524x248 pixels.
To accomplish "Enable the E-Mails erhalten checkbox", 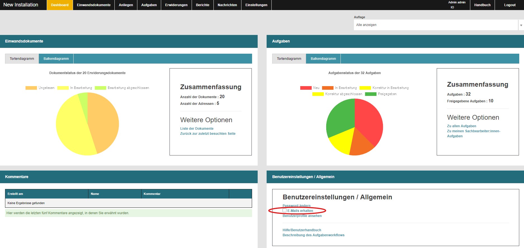I will point(285,211).
